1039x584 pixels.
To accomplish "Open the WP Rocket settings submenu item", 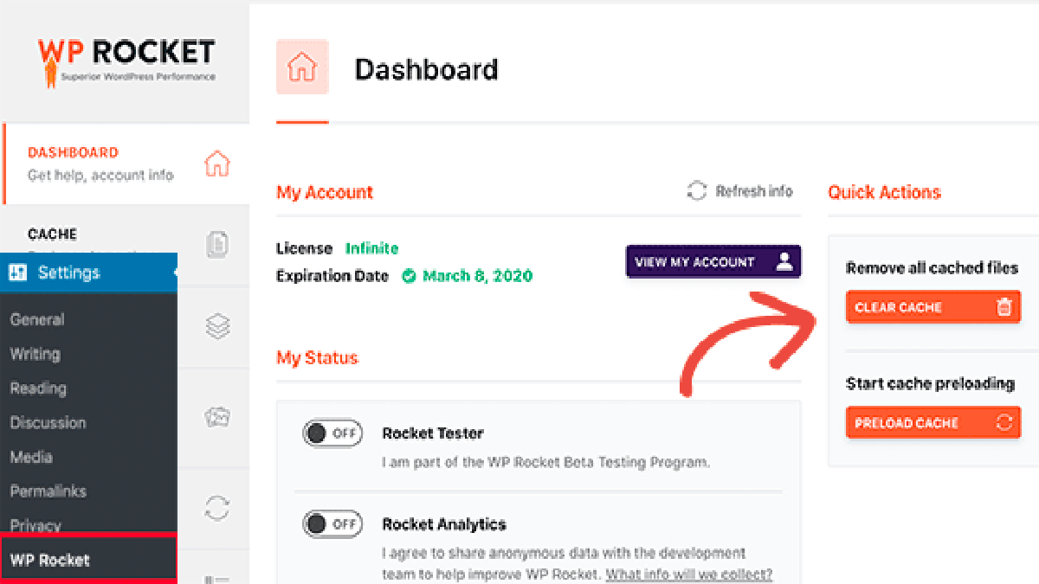I will [88, 560].
